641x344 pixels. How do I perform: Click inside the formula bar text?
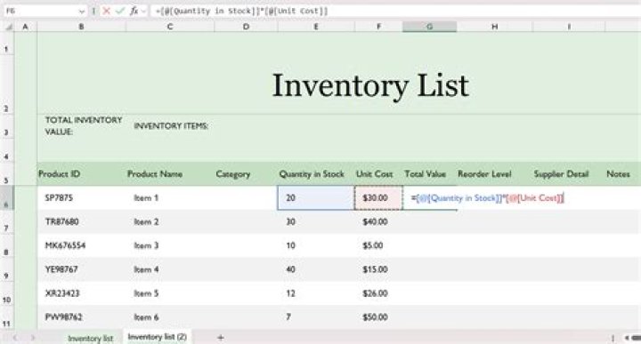point(241,11)
